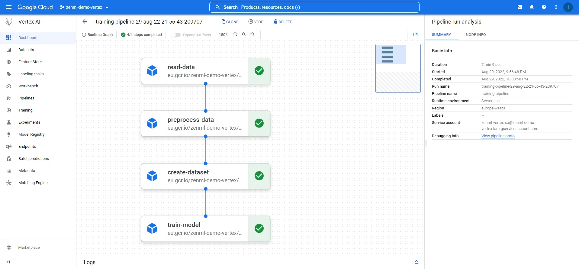Expand the Logs panel
Screen dimensions: 579x269
[x=417, y=262]
